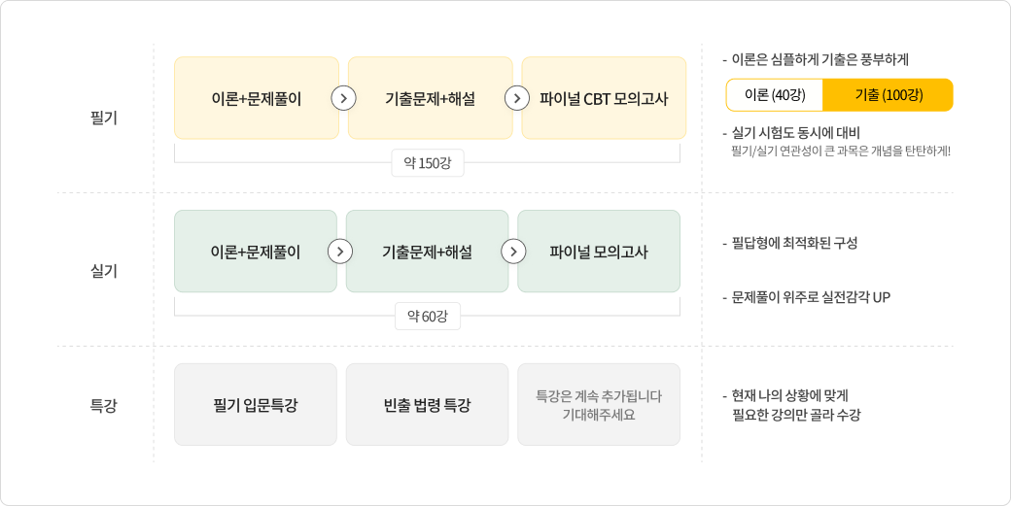Click the arrow before 파이널 모의고사

click(512, 252)
